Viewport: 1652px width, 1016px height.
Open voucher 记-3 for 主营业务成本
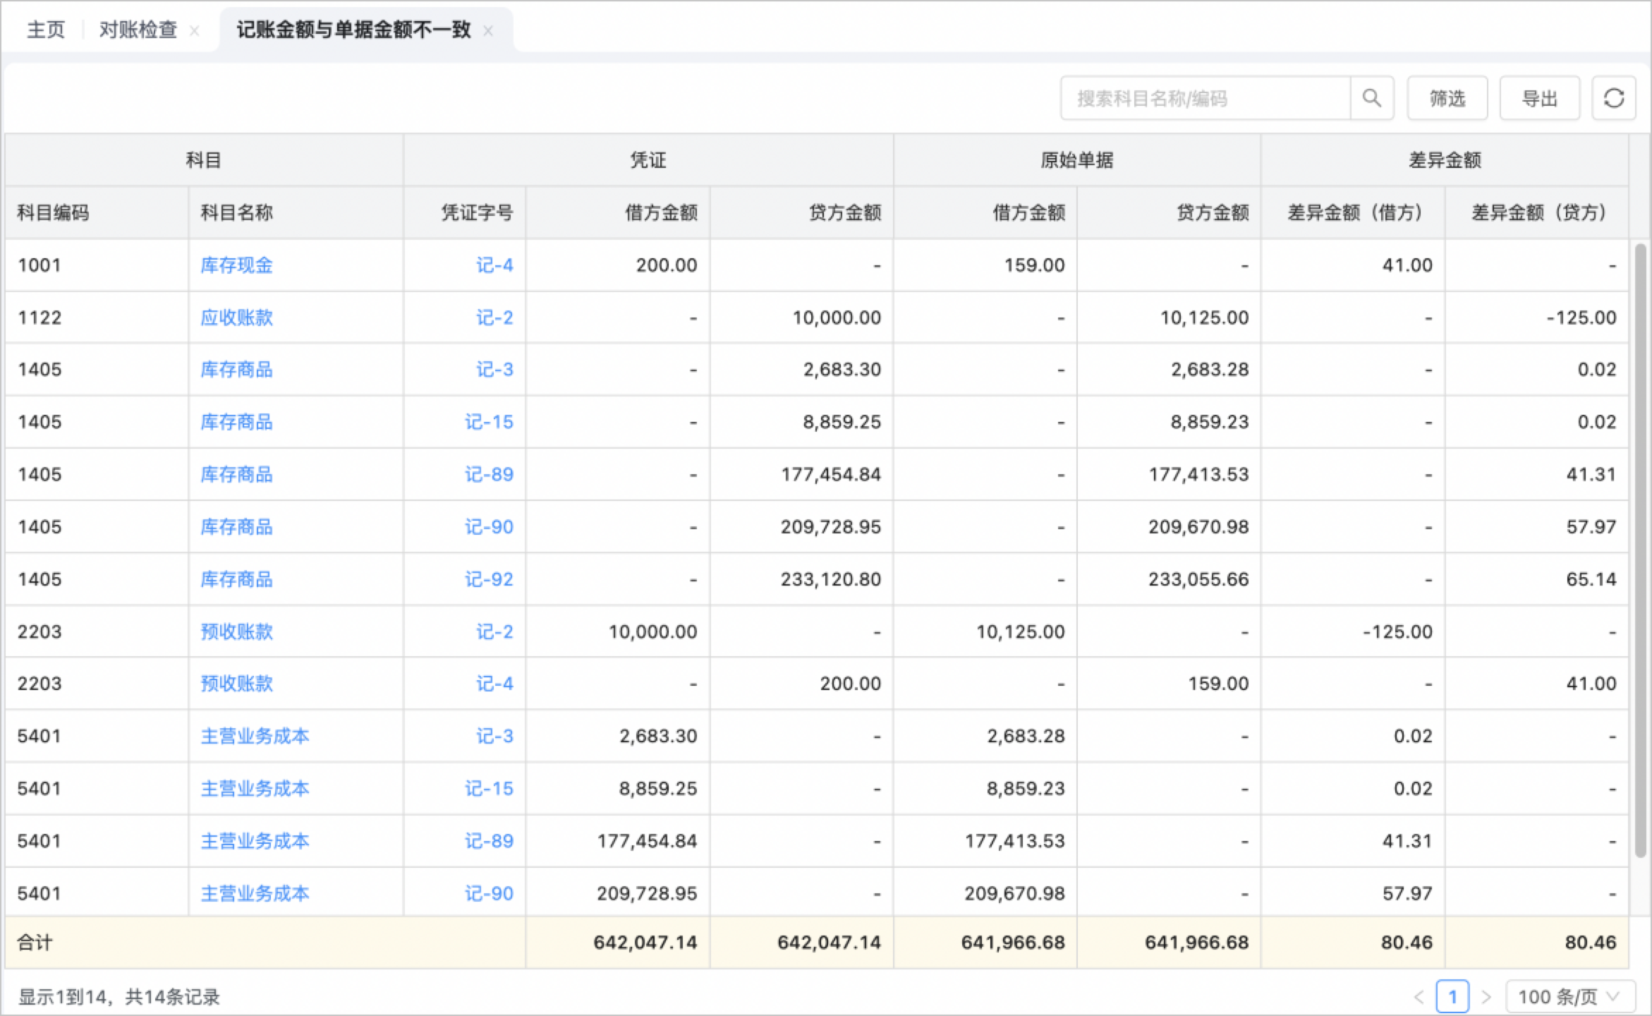click(x=494, y=736)
